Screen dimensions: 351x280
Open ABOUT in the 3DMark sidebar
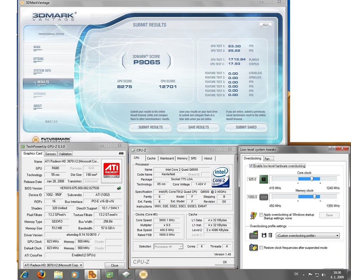coord(38,106)
